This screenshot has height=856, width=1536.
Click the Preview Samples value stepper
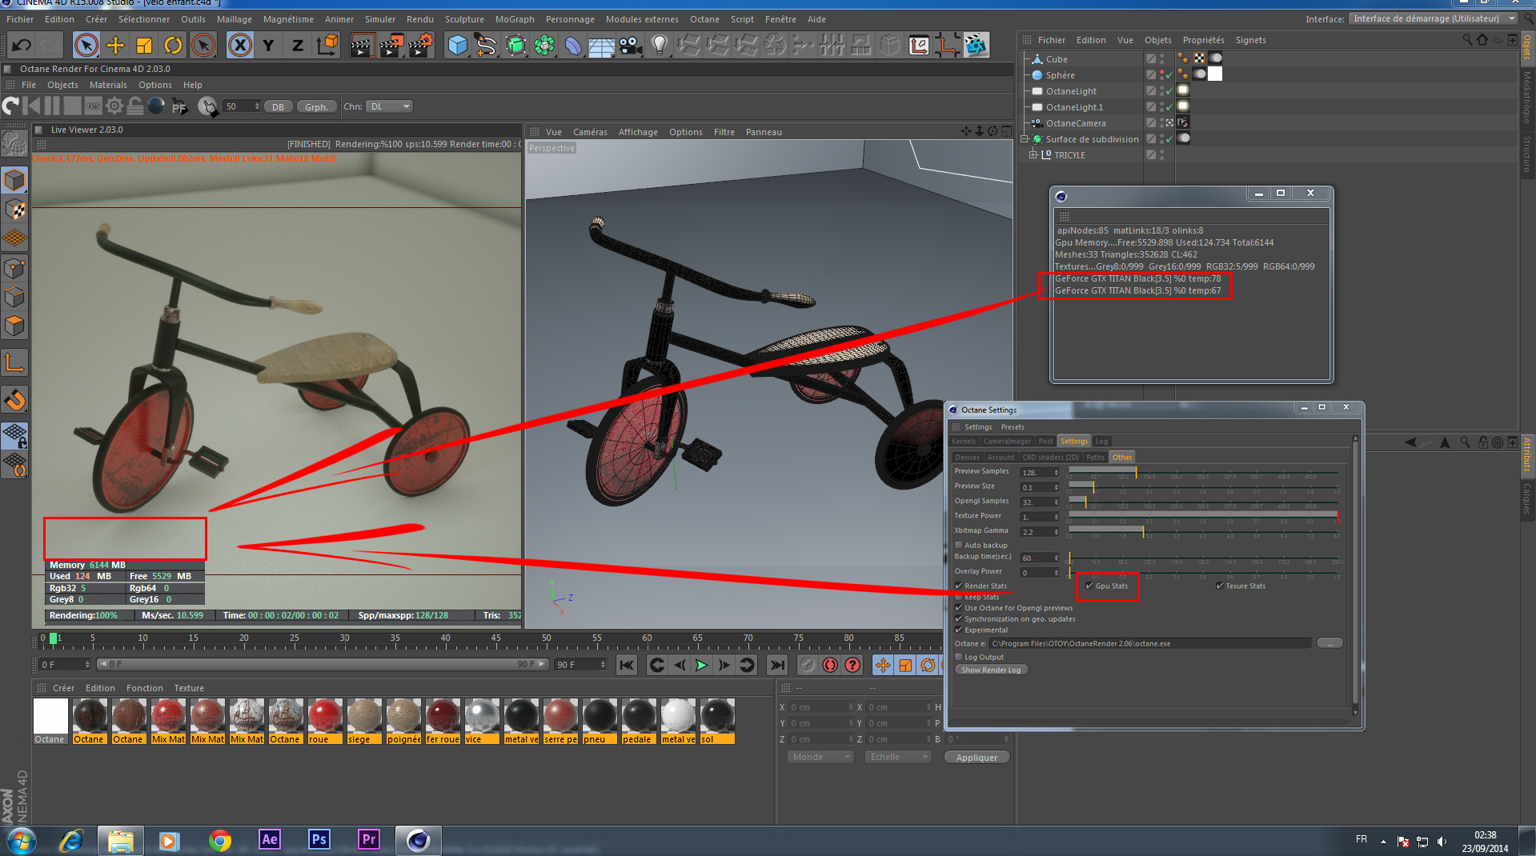tap(1057, 472)
